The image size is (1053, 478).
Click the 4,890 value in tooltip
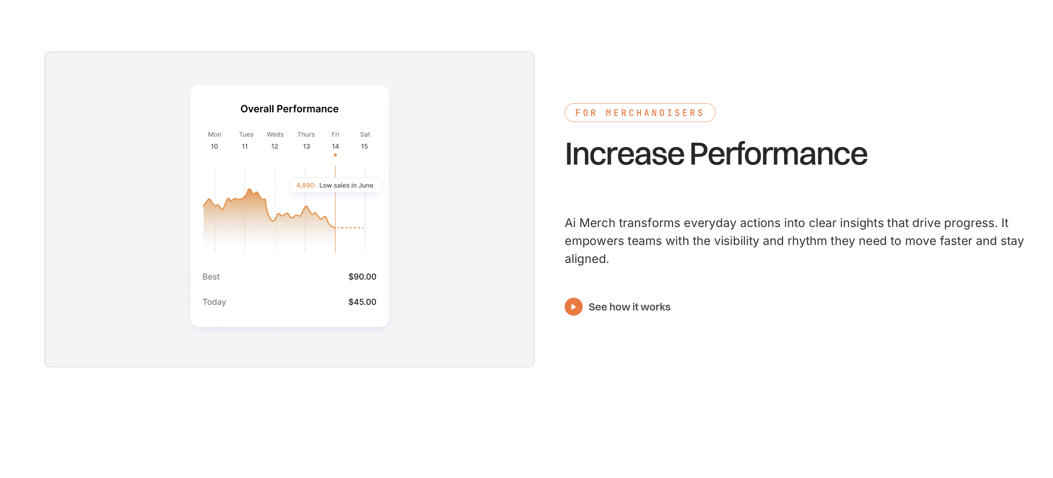pos(306,185)
